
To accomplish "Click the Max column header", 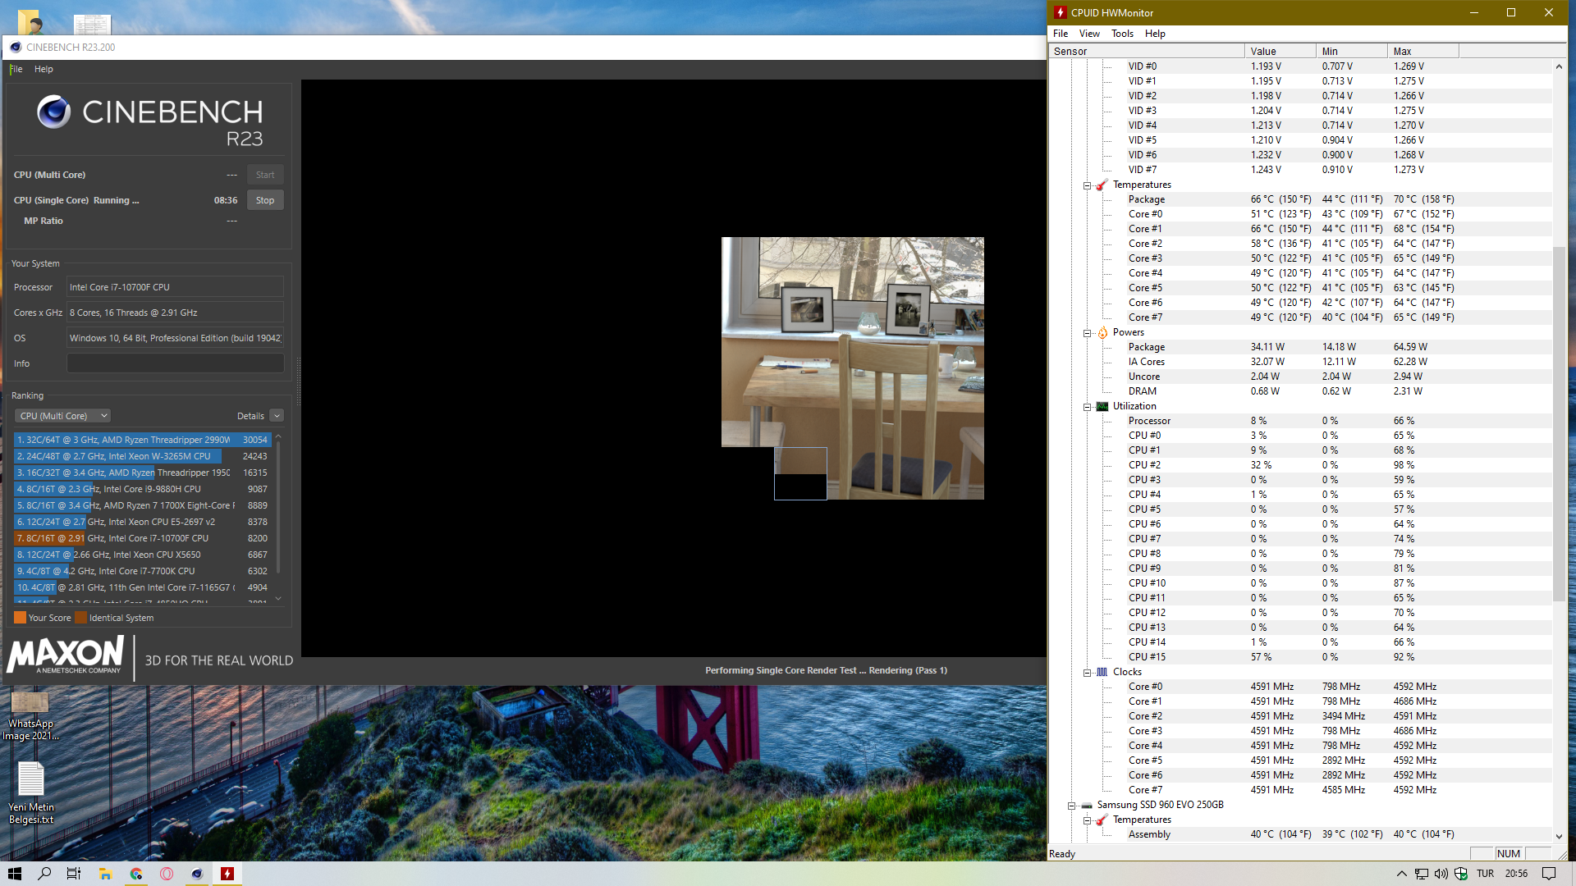I will [x=1423, y=51].
